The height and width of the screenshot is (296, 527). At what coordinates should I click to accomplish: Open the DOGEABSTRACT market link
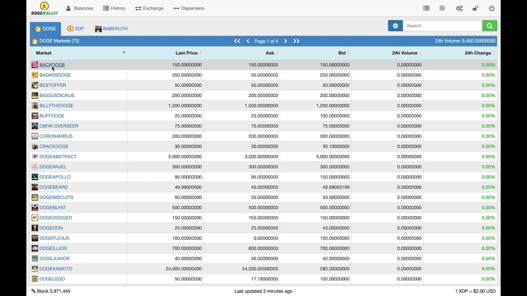(x=58, y=157)
